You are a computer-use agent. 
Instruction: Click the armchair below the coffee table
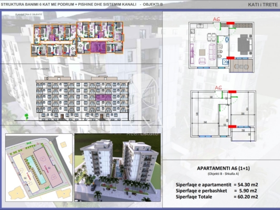[202, 61]
